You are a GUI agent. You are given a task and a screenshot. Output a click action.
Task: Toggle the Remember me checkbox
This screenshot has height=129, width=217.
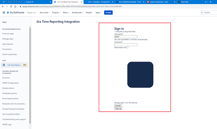[x=127, y=47]
